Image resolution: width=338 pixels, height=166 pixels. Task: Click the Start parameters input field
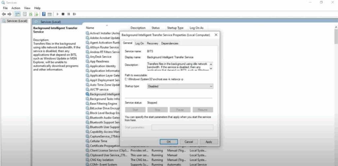click(x=182, y=127)
